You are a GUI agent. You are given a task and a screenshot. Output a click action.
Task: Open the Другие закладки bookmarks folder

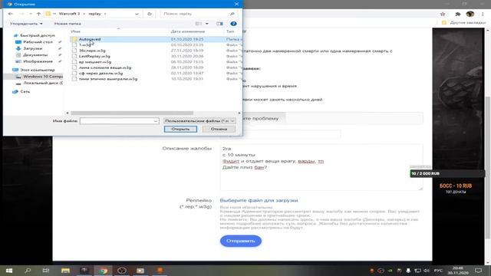[x=463, y=23]
